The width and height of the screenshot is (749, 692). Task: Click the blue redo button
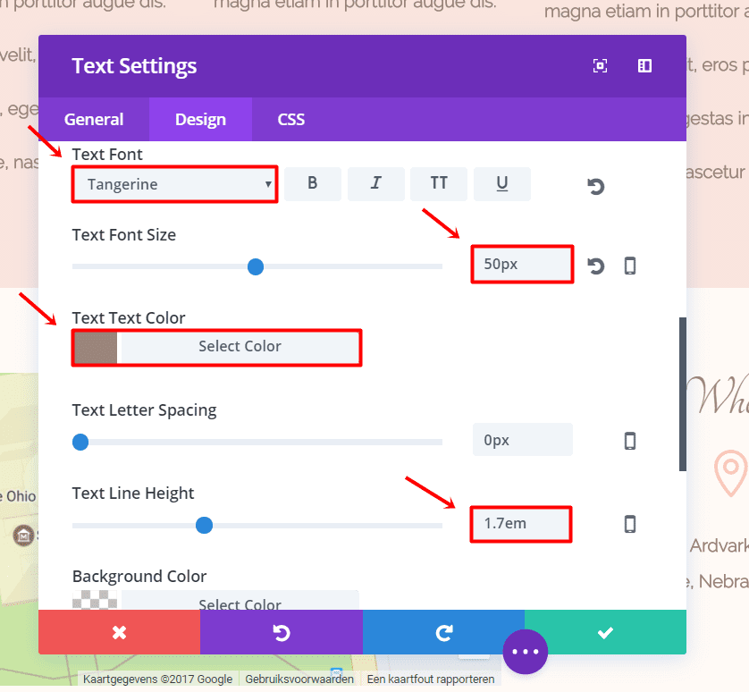point(443,632)
